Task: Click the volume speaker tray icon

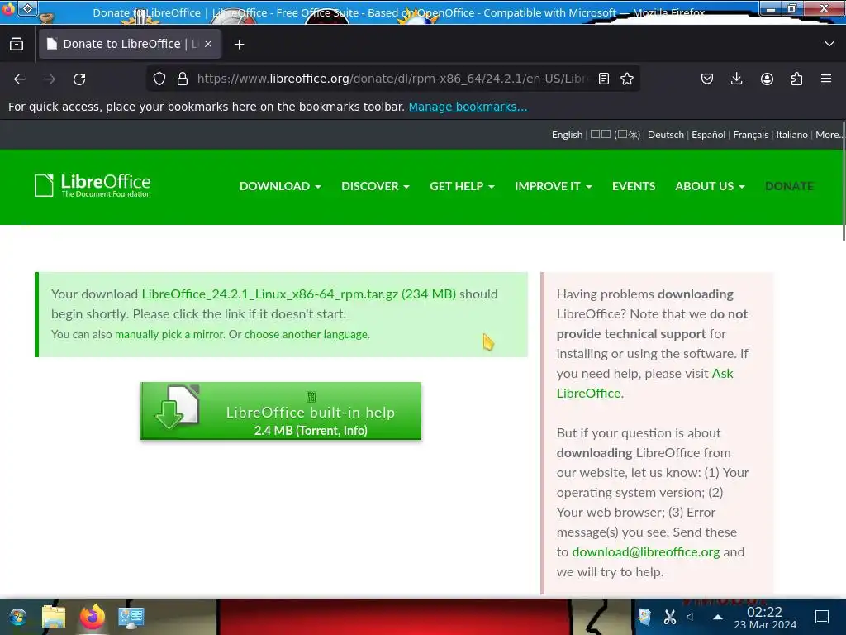Action: pos(692,617)
